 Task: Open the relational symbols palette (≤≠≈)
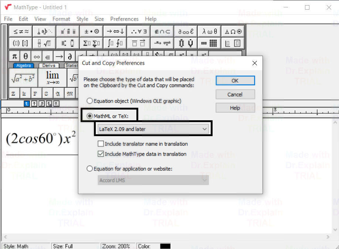tap(21, 32)
